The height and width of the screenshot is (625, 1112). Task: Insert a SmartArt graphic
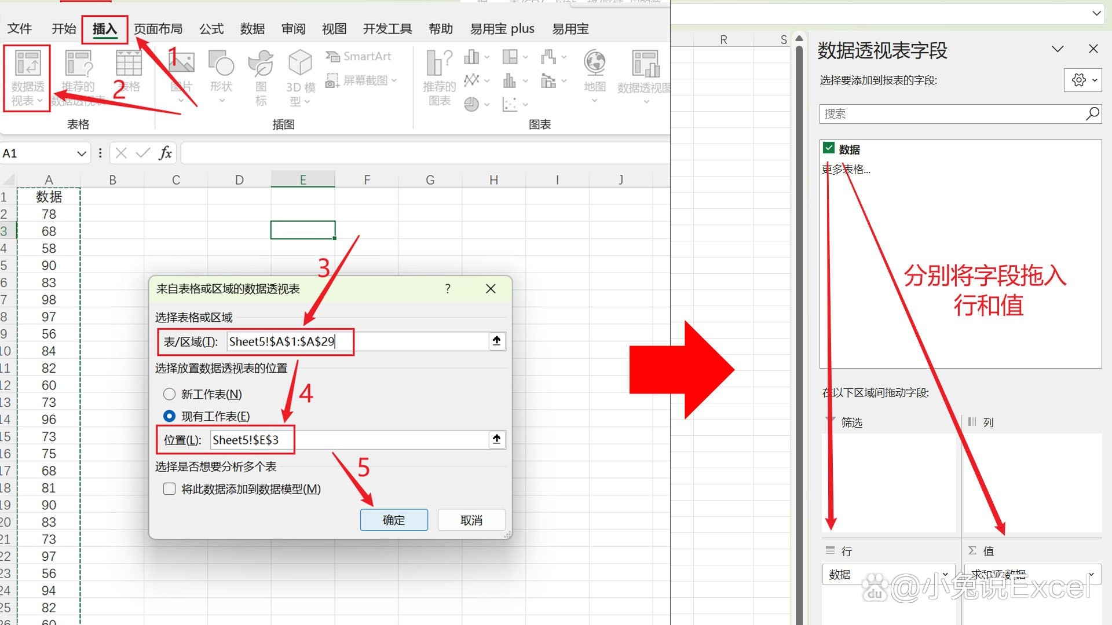[359, 56]
